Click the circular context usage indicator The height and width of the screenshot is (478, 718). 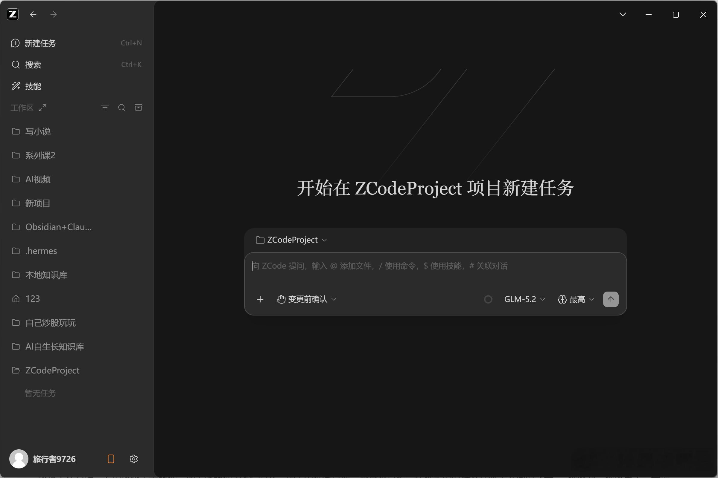pyautogui.click(x=488, y=299)
